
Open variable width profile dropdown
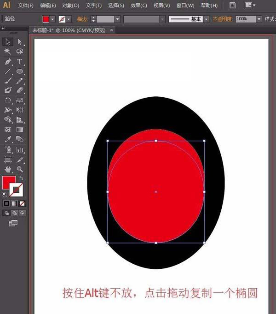(x=162, y=19)
